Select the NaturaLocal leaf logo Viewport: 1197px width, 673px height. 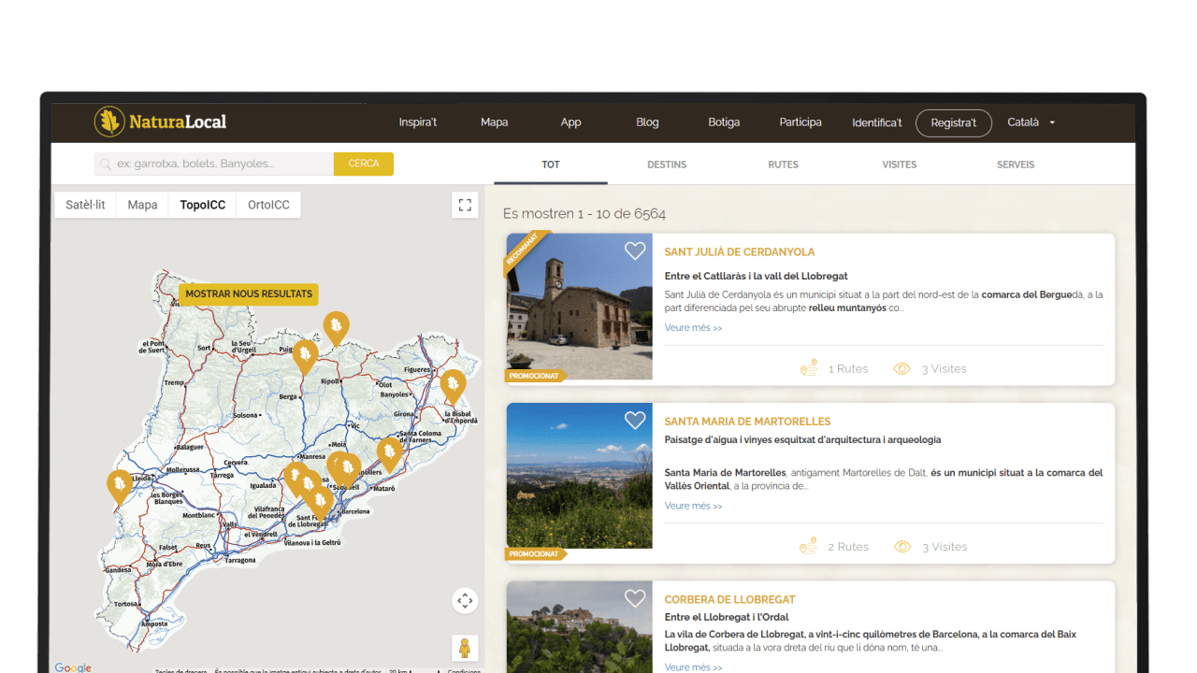(110, 122)
